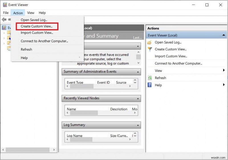Image resolution: width=228 pixels, height=160 pixels.
Task: Click Create Custom View in Actions pane
Action: pyautogui.click(x=170, y=49)
